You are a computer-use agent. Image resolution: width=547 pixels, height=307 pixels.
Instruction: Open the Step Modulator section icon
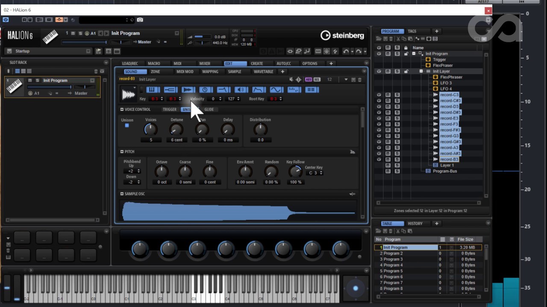click(294, 90)
